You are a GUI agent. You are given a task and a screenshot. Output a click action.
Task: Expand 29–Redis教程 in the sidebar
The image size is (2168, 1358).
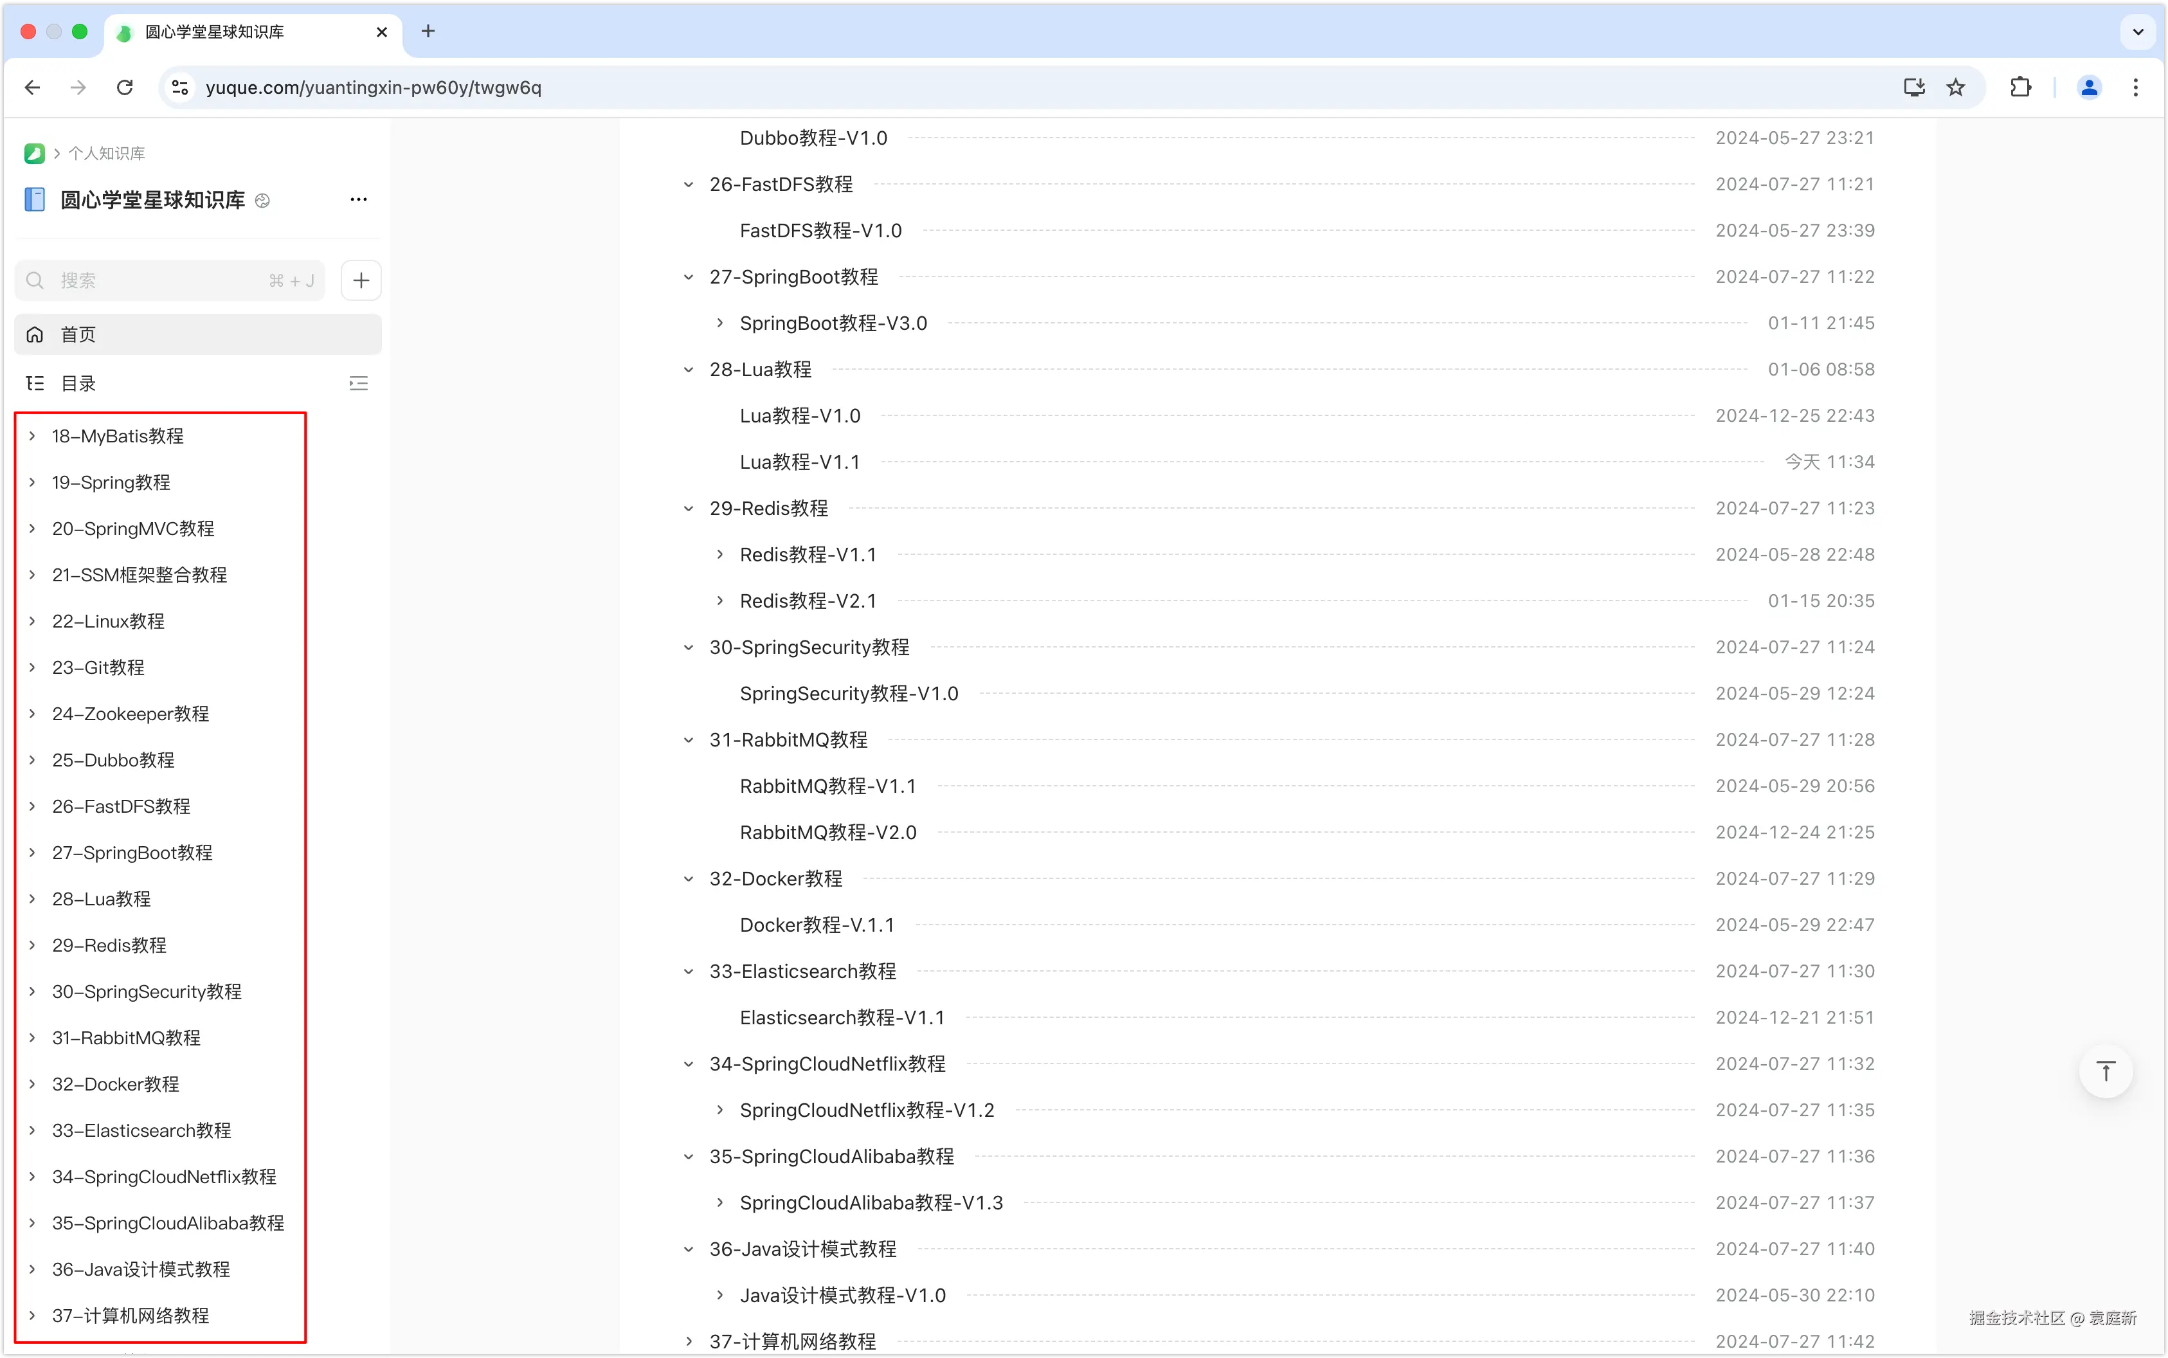[32, 945]
